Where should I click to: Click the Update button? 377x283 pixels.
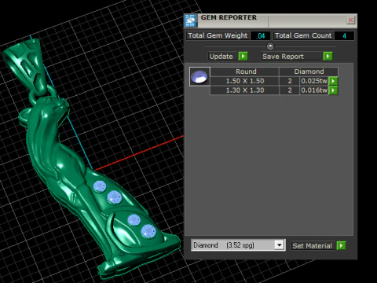[222, 57]
